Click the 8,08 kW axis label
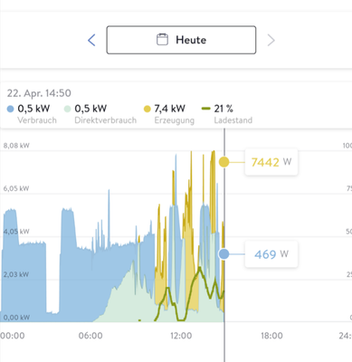 16,146
